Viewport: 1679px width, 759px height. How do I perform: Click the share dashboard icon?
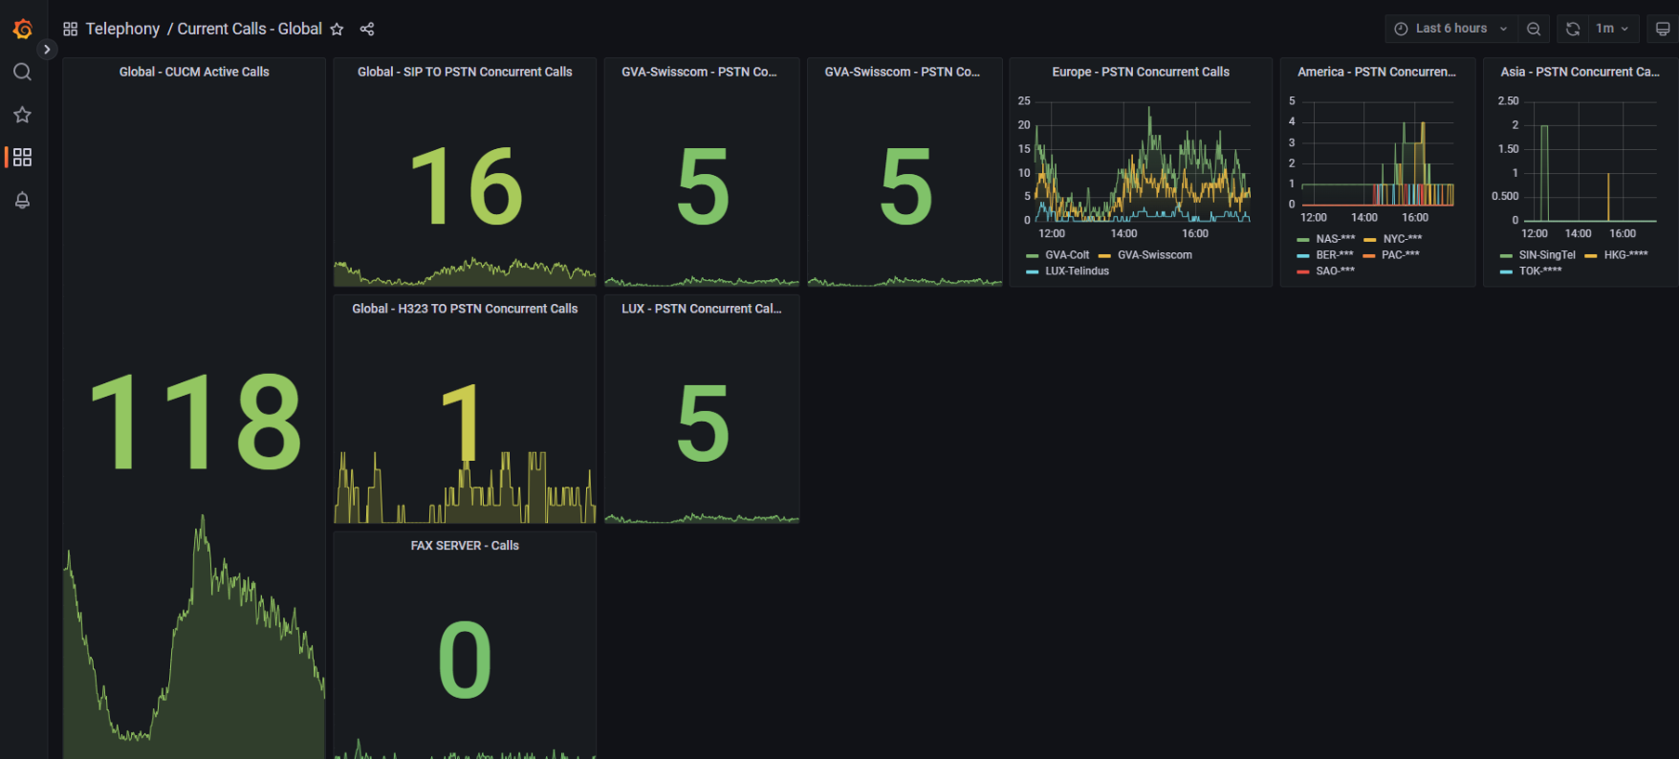coord(367,30)
